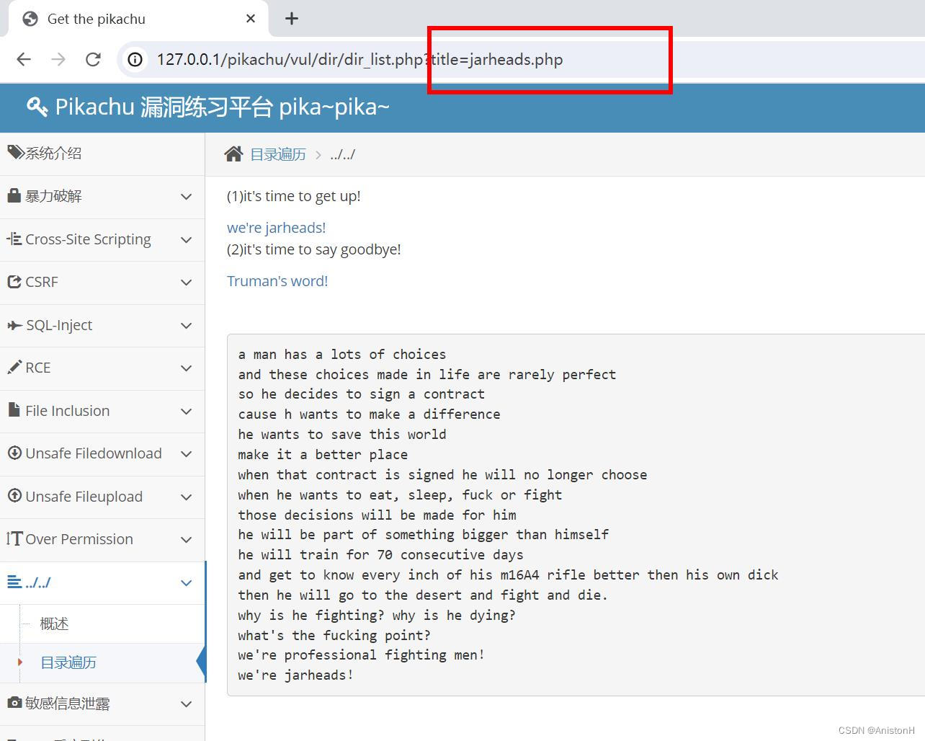Click text '(2)it's time to say goodbye!'
The height and width of the screenshot is (741, 925).
313,249
